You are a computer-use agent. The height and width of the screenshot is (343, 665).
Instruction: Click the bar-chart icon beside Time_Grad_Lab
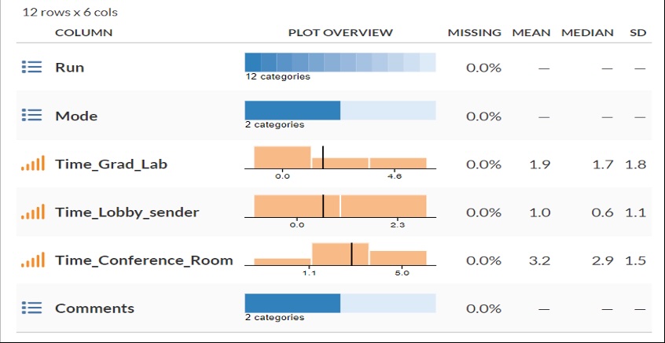[x=33, y=164]
